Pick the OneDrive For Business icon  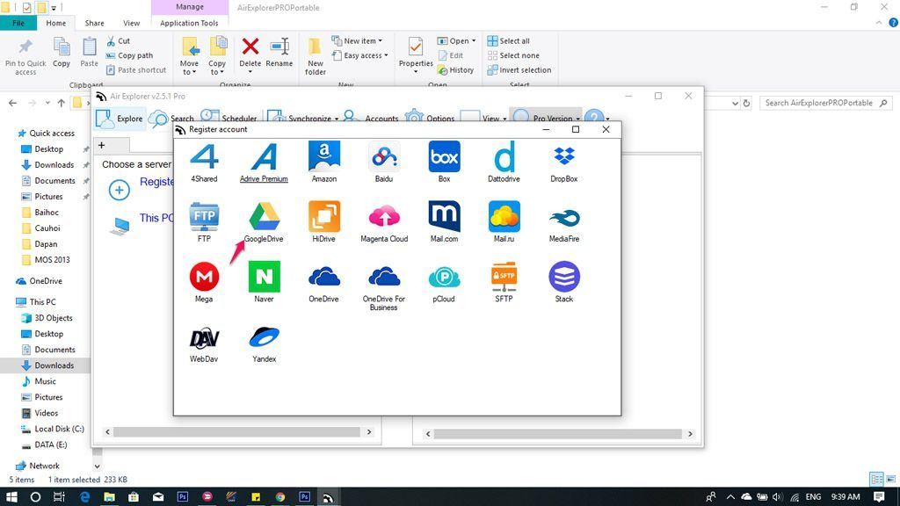click(x=384, y=278)
